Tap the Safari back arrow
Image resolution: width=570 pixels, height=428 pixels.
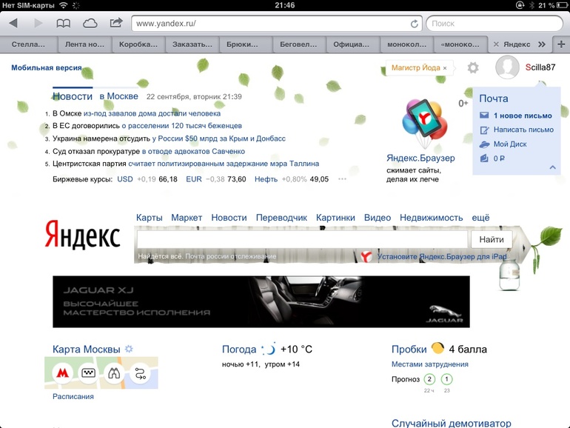(13, 24)
